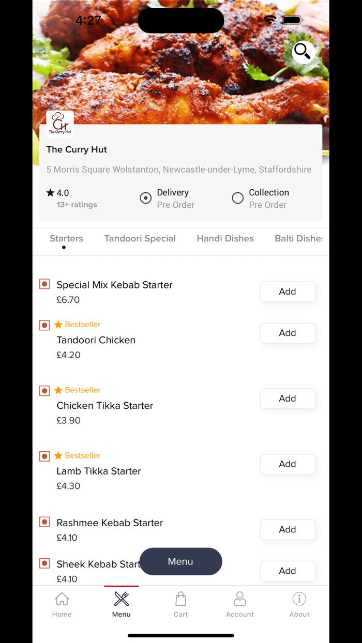The height and width of the screenshot is (643, 362).
Task: Add the Rashmee Kebab Starter to order
Action: [x=288, y=529]
